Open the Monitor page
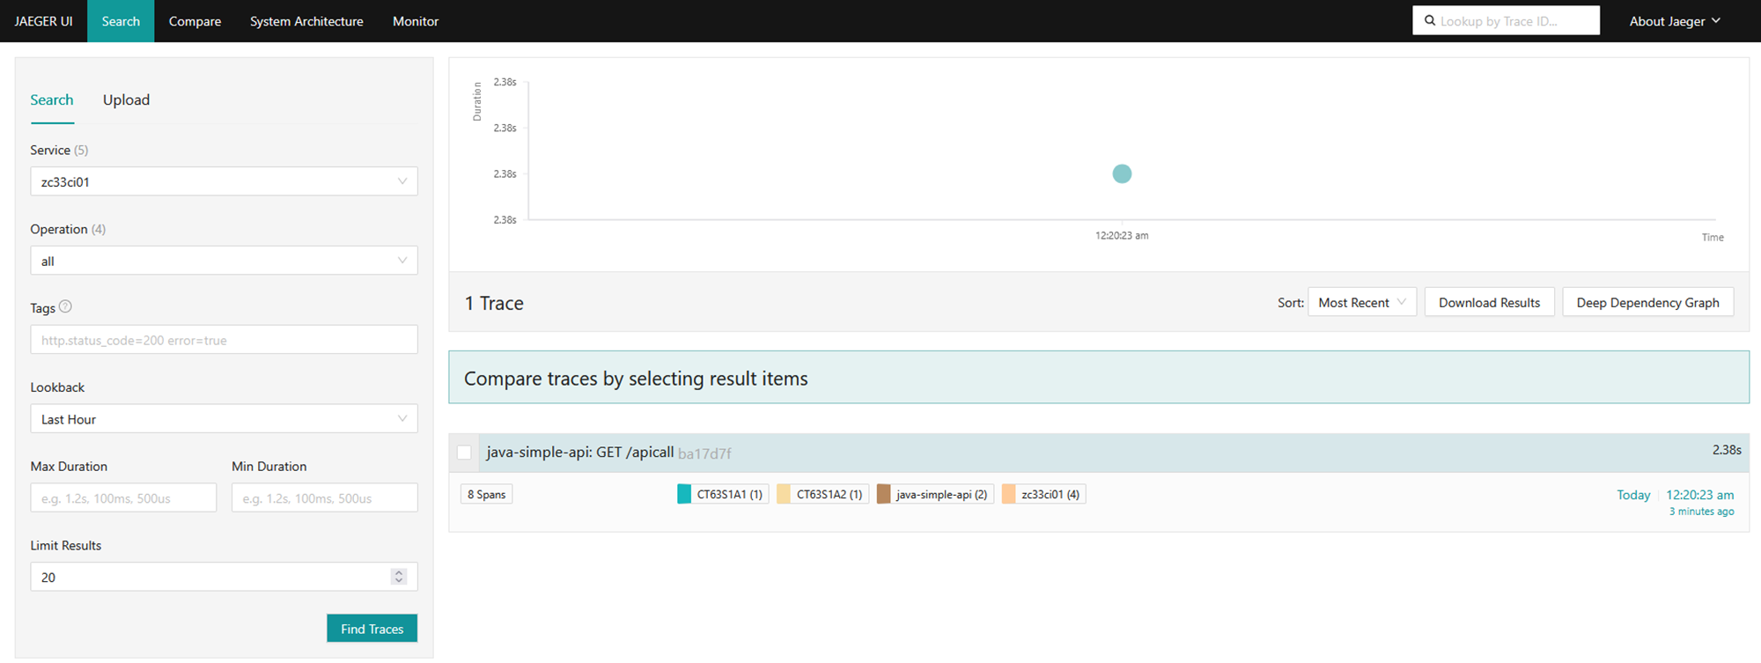The height and width of the screenshot is (663, 1761). [416, 21]
